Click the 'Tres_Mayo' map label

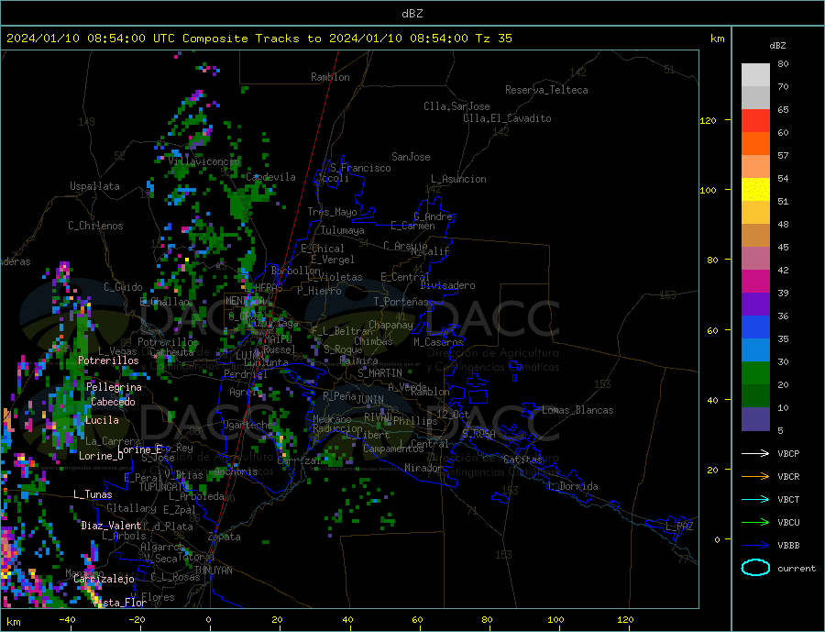332,212
